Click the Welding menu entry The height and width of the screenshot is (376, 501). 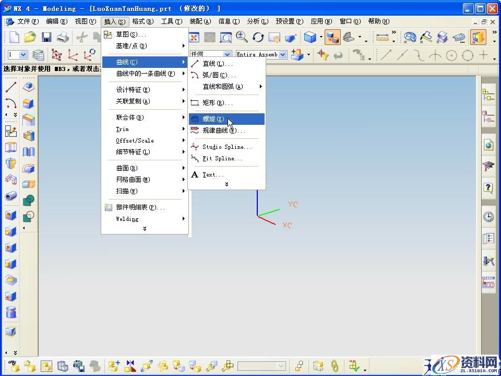click(x=127, y=219)
